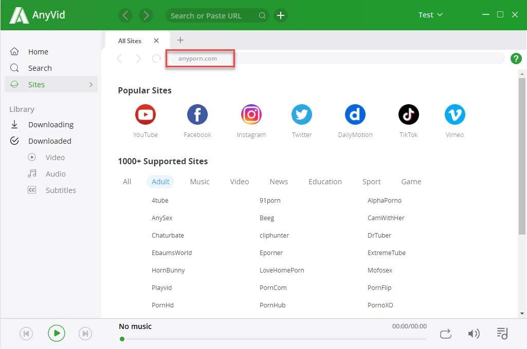Mute the player volume
Viewport: 527px width, 349px height.
pos(474,334)
